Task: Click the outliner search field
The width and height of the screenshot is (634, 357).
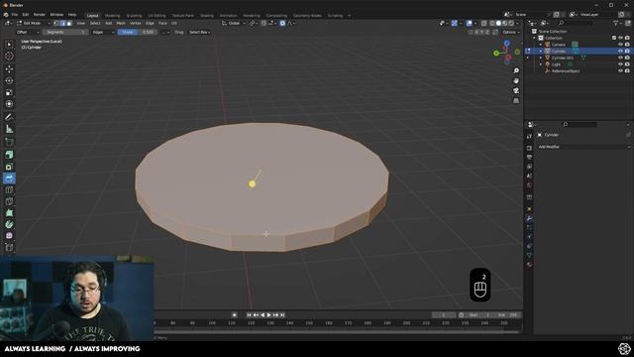Action: (x=575, y=23)
